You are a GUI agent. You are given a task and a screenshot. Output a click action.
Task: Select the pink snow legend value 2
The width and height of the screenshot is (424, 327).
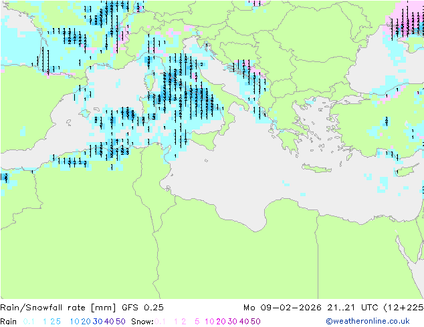(184, 322)
